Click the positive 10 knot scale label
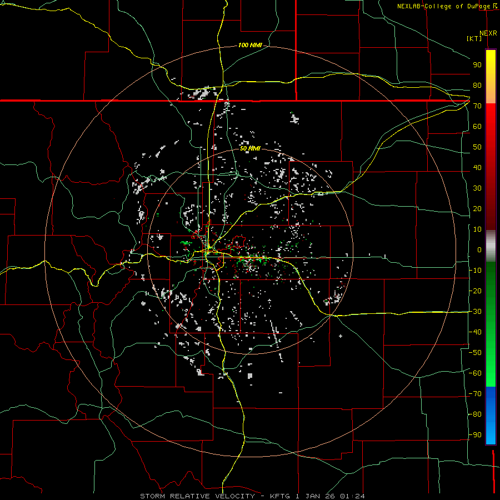500x500 pixels. [x=477, y=229]
